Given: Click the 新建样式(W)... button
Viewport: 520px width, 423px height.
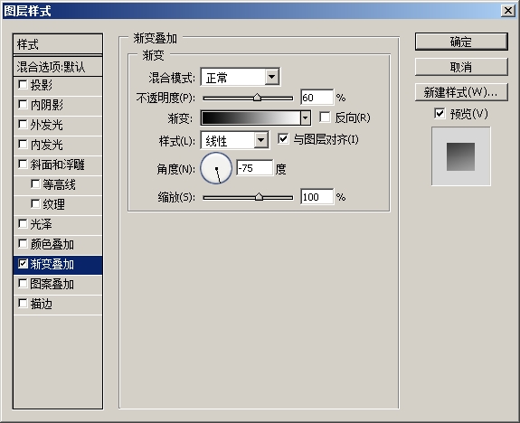Looking at the screenshot, I should [x=461, y=92].
